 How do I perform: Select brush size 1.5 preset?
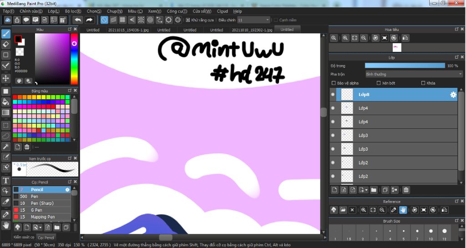349,233
